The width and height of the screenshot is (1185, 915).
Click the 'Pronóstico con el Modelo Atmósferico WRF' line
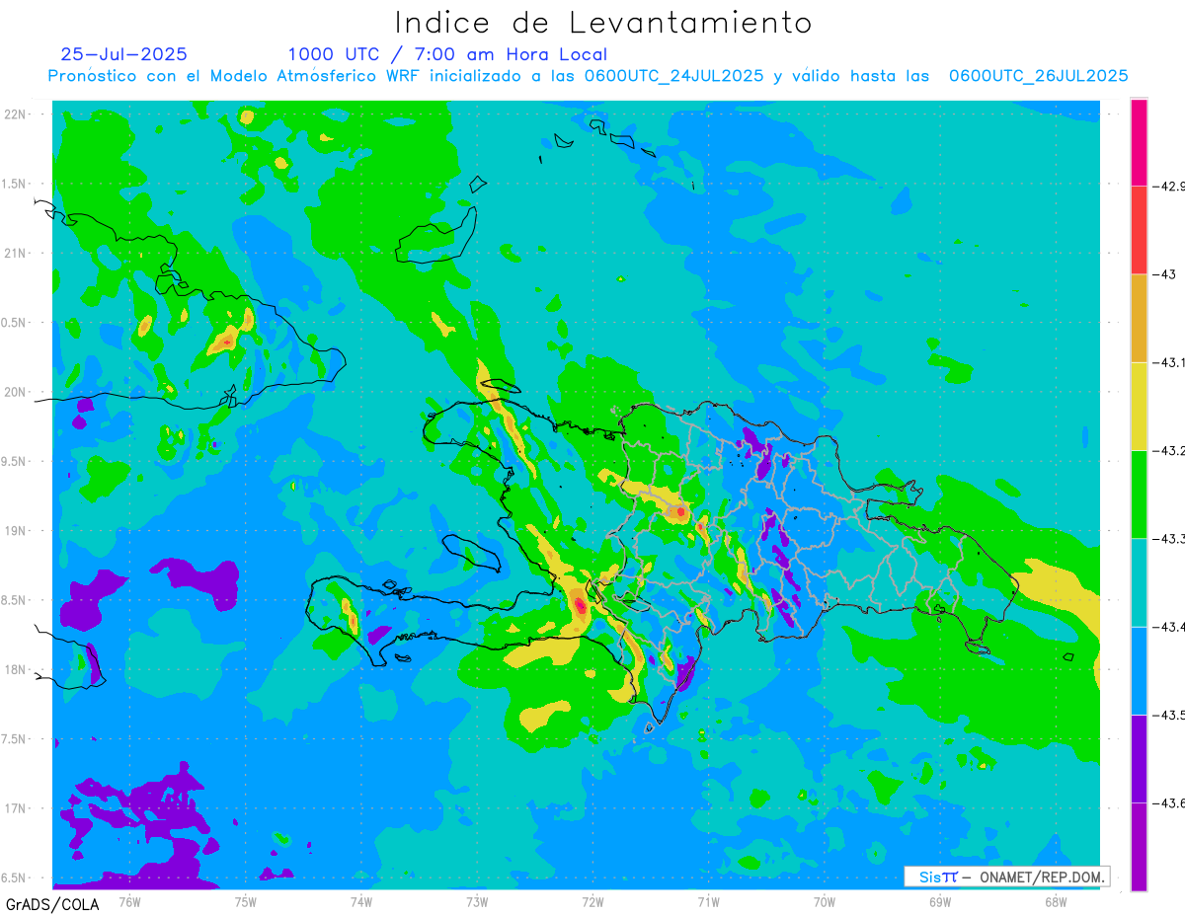pos(589,76)
